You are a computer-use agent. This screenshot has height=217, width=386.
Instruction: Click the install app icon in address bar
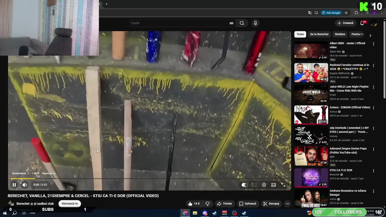316,13
